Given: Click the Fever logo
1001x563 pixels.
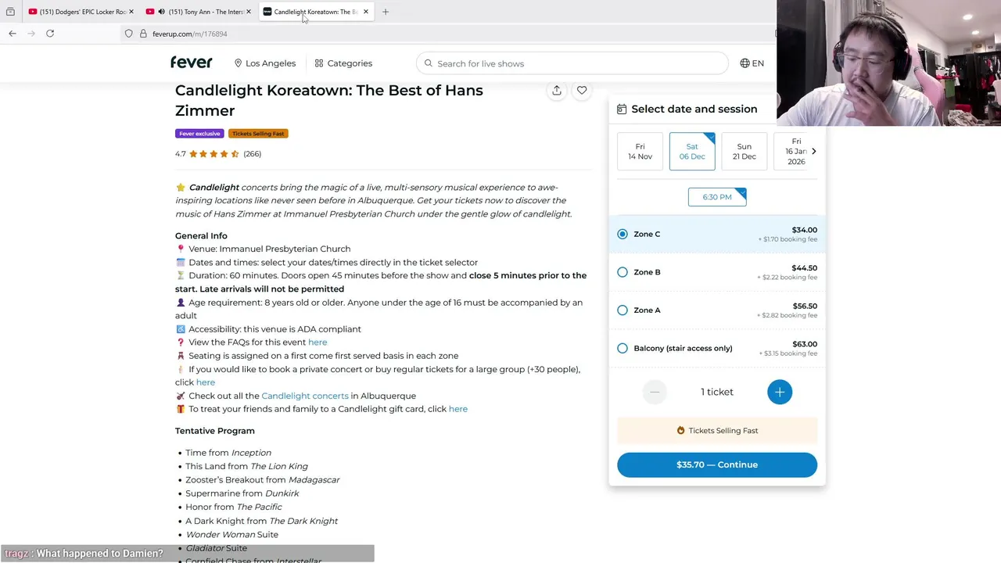Looking at the screenshot, I should [192, 63].
